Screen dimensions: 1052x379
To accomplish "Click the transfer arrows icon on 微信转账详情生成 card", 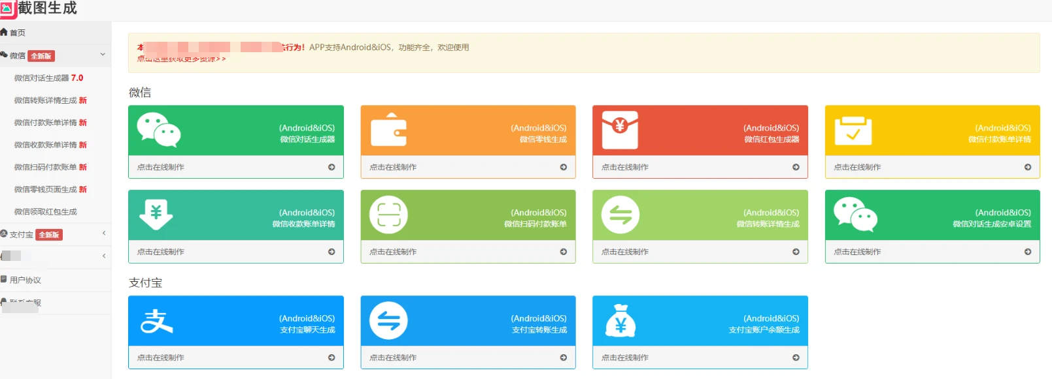I will coord(620,215).
